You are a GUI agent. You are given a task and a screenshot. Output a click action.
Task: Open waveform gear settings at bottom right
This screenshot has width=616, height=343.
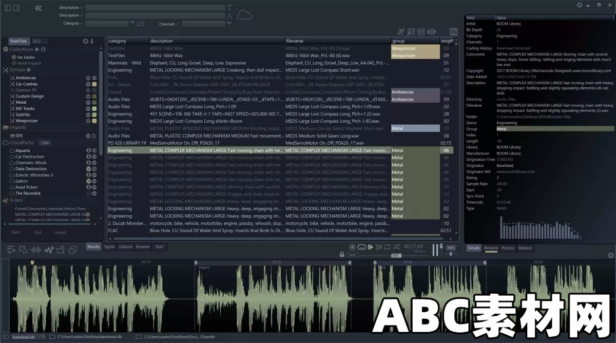[x=610, y=255]
